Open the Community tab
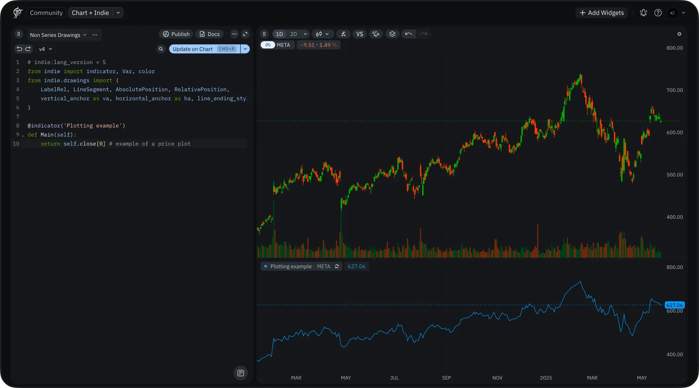This screenshot has width=699, height=388. [46, 13]
